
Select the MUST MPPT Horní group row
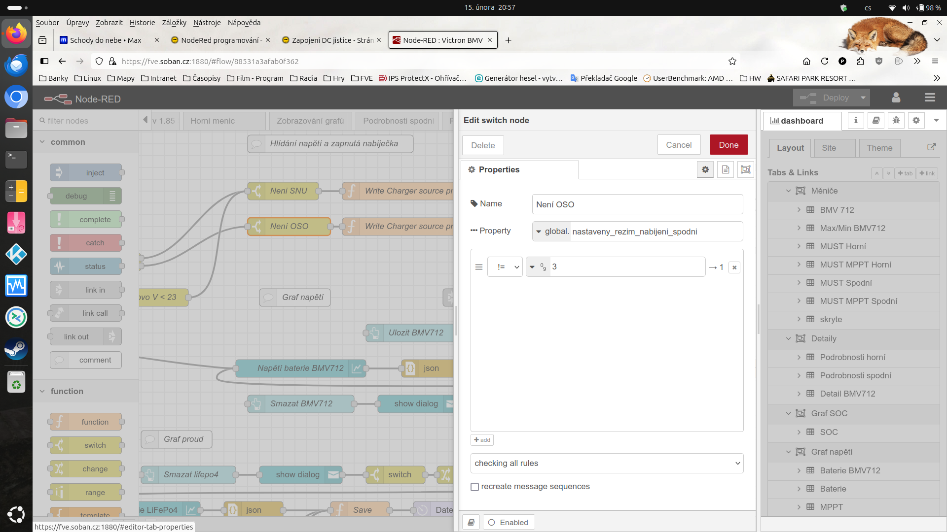(x=854, y=265)
